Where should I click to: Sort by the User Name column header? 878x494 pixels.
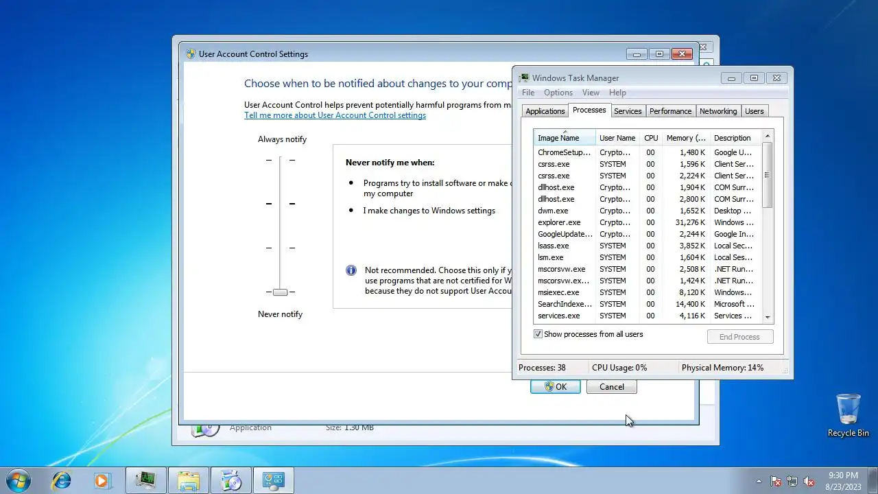point(617,137)
